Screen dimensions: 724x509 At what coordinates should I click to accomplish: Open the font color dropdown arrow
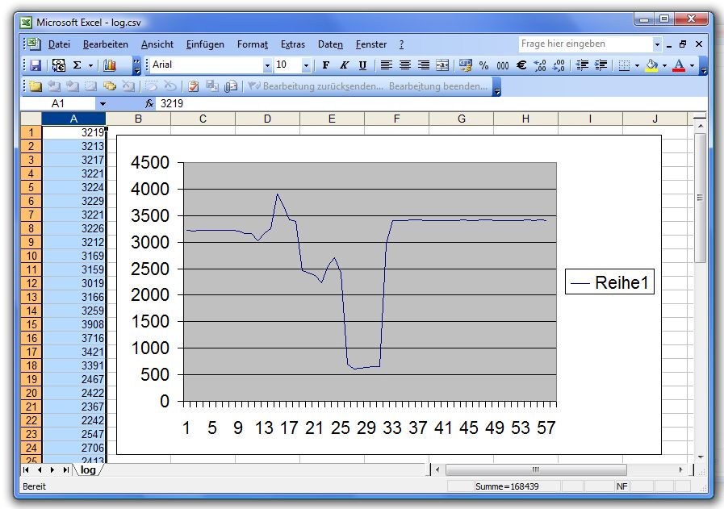click(692, 65)
